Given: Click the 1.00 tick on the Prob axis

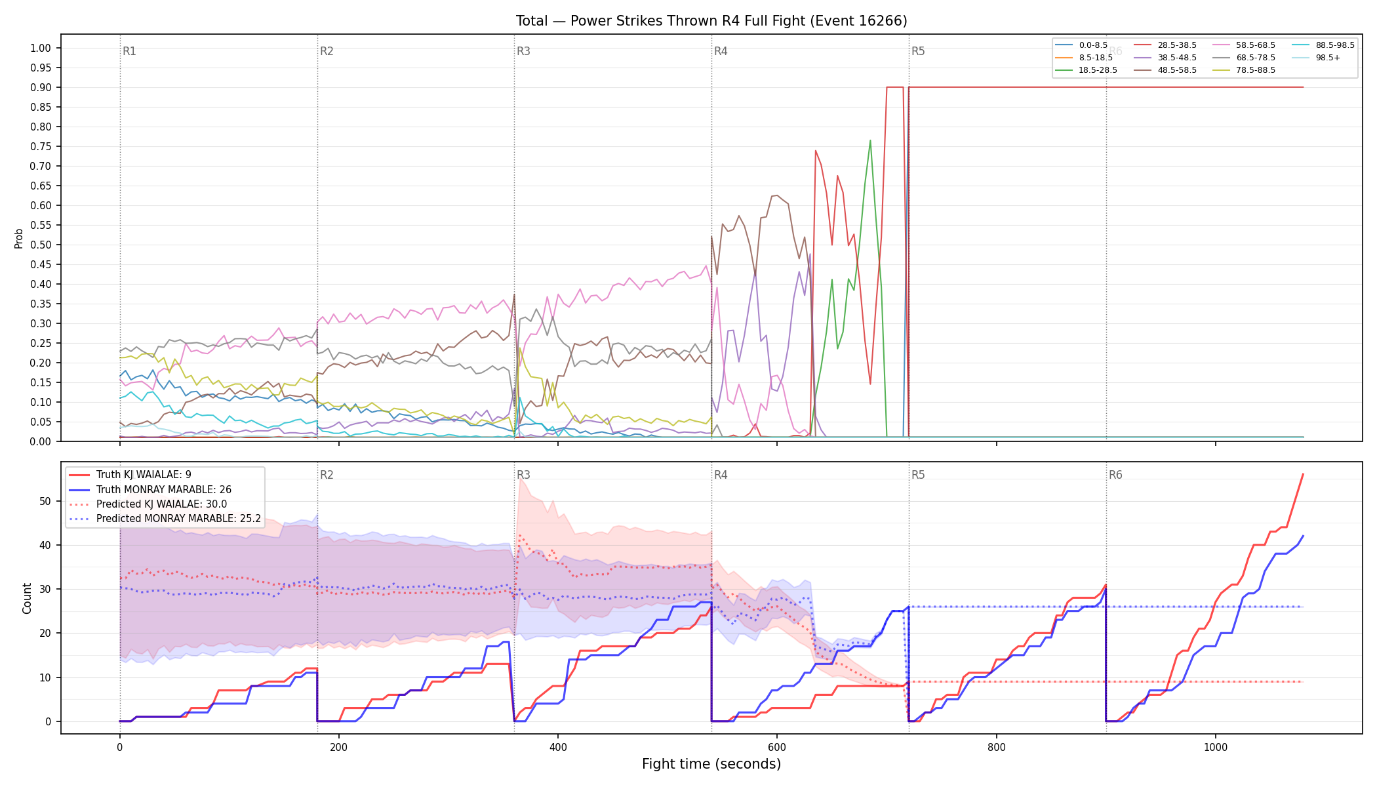Looking at the screenshot, I should click(41, 48).
